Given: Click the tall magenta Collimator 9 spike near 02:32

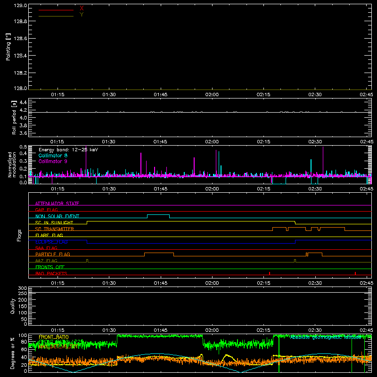Looking at the screenshot, I should [323, 161].
